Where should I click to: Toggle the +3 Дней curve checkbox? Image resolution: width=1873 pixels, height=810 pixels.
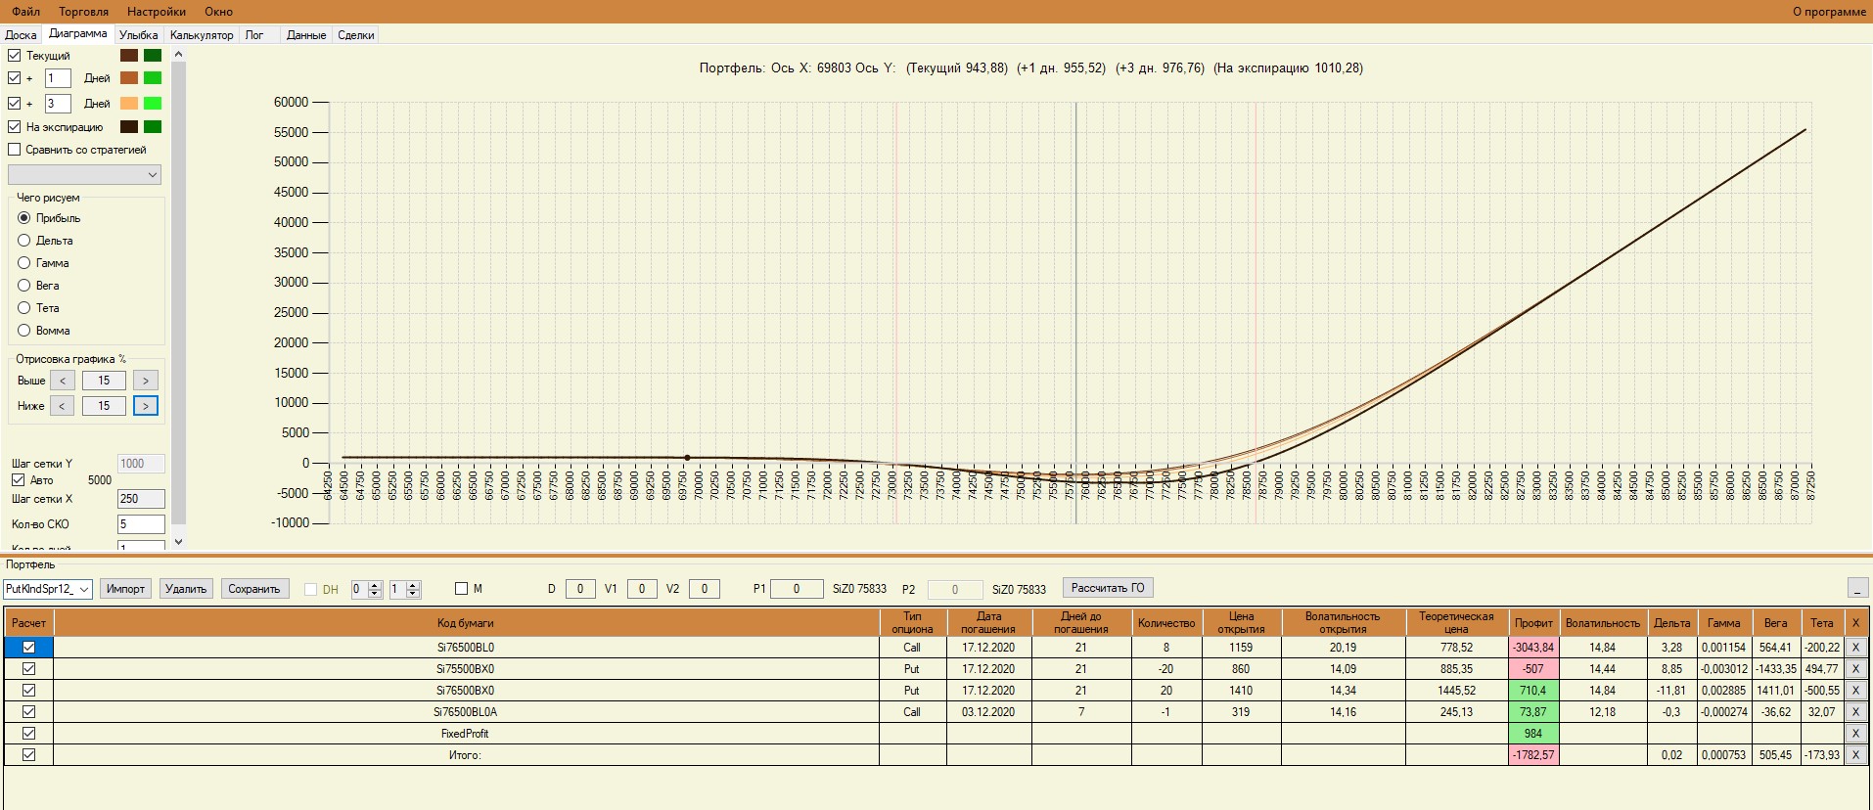(x=15, y=103)
